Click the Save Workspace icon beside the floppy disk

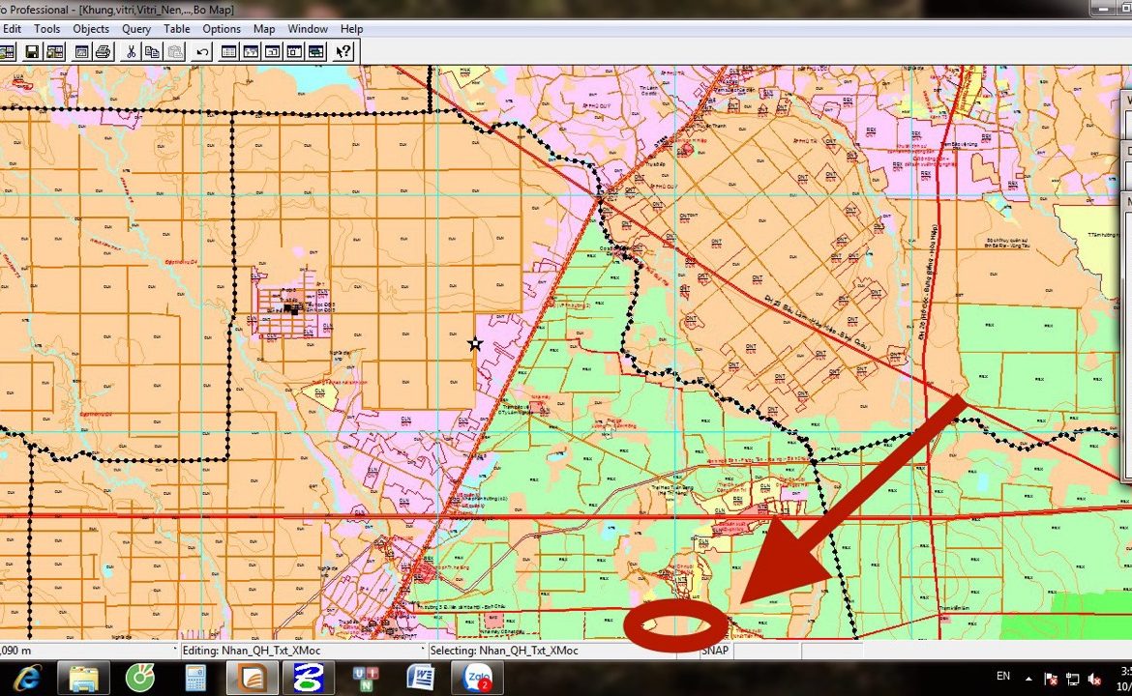pos(54,51)
